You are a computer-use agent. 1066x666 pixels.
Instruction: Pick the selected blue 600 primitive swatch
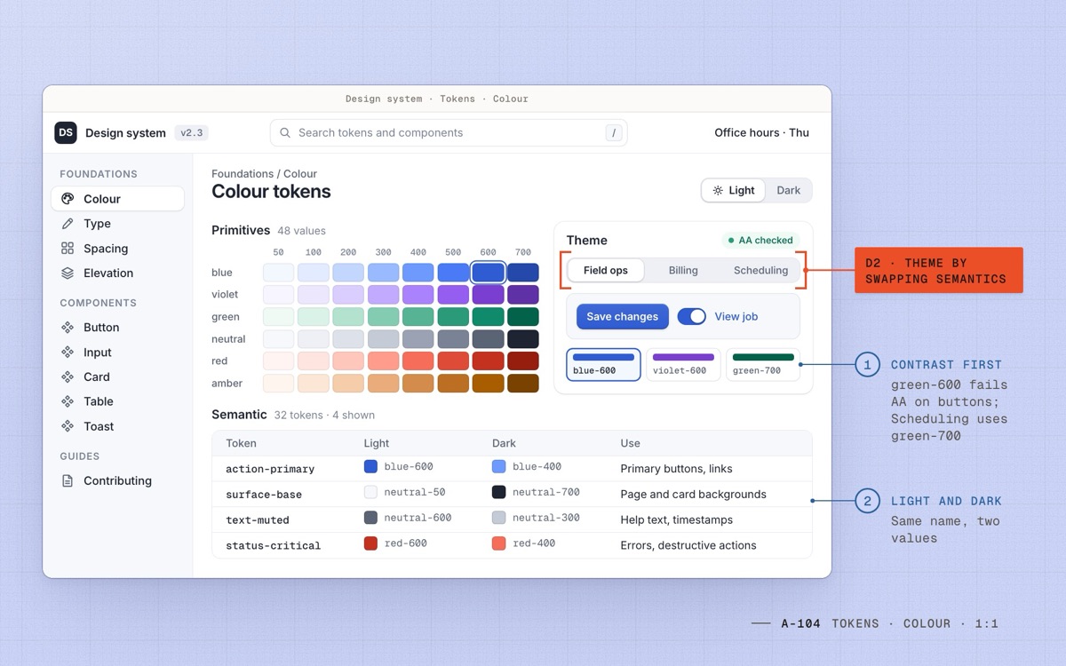[488, 273]
